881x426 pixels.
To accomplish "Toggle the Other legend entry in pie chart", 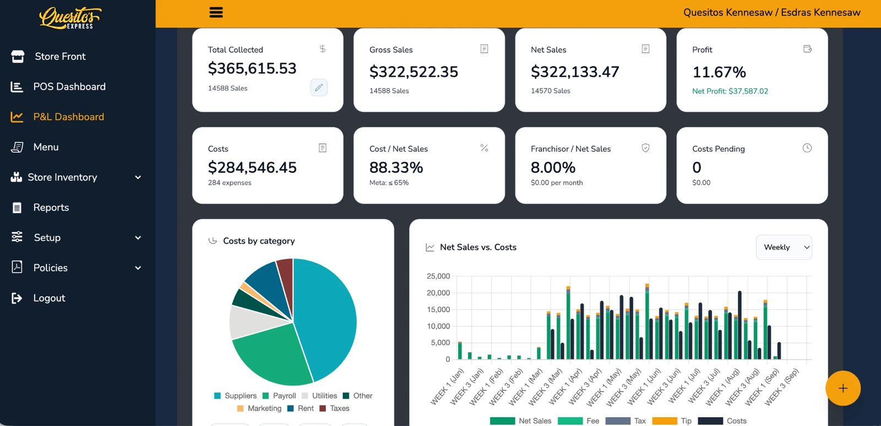I will point(357,396).
